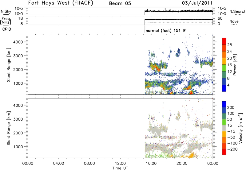Click the 'CPID' label
This screenshot has width=246, height=170.
[7, 29]
